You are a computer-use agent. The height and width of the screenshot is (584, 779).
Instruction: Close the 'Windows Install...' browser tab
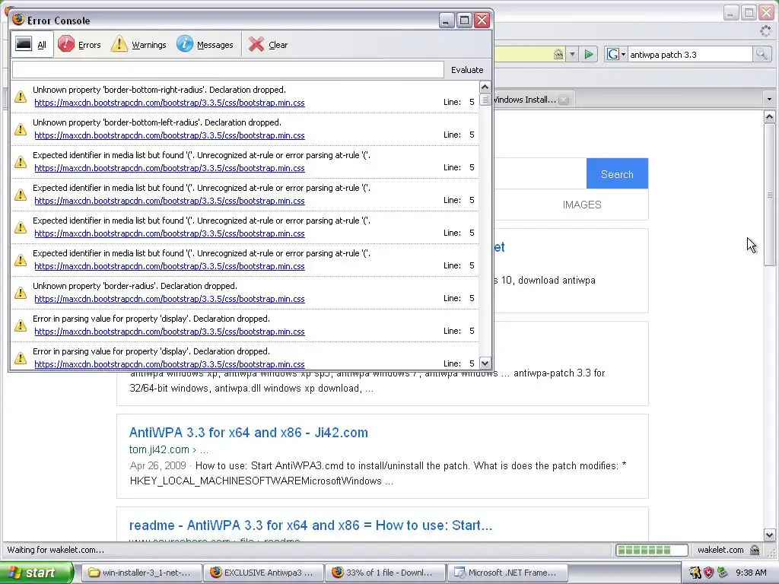click(x=564, y=100)
